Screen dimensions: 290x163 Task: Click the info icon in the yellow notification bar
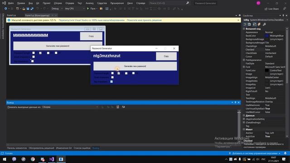9,20
